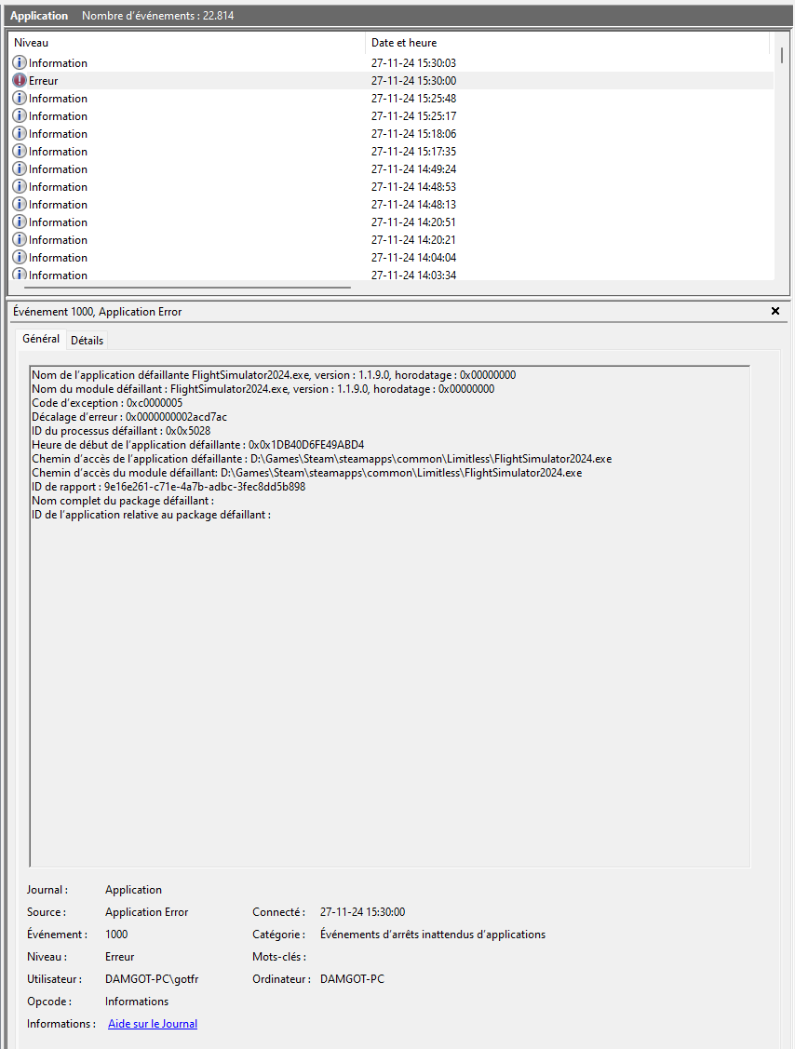This screenshot has width=795, height=1049.
Task: Click the info icon of the 14:04:04 event
Action: tap(20, 258)
